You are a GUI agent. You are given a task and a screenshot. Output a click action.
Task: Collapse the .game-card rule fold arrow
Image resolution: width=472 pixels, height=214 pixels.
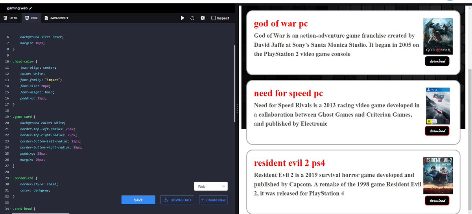11,117
